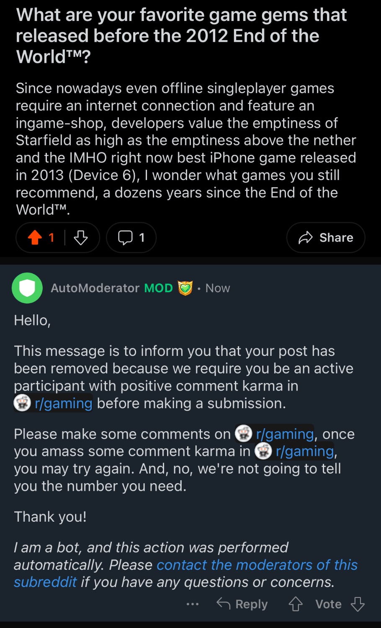Reply to AutoModerator's comment

[242, 604]
